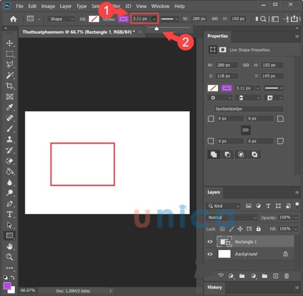Select the Move tool
This screenshot has height=296, width=303.
click(9, 43)
